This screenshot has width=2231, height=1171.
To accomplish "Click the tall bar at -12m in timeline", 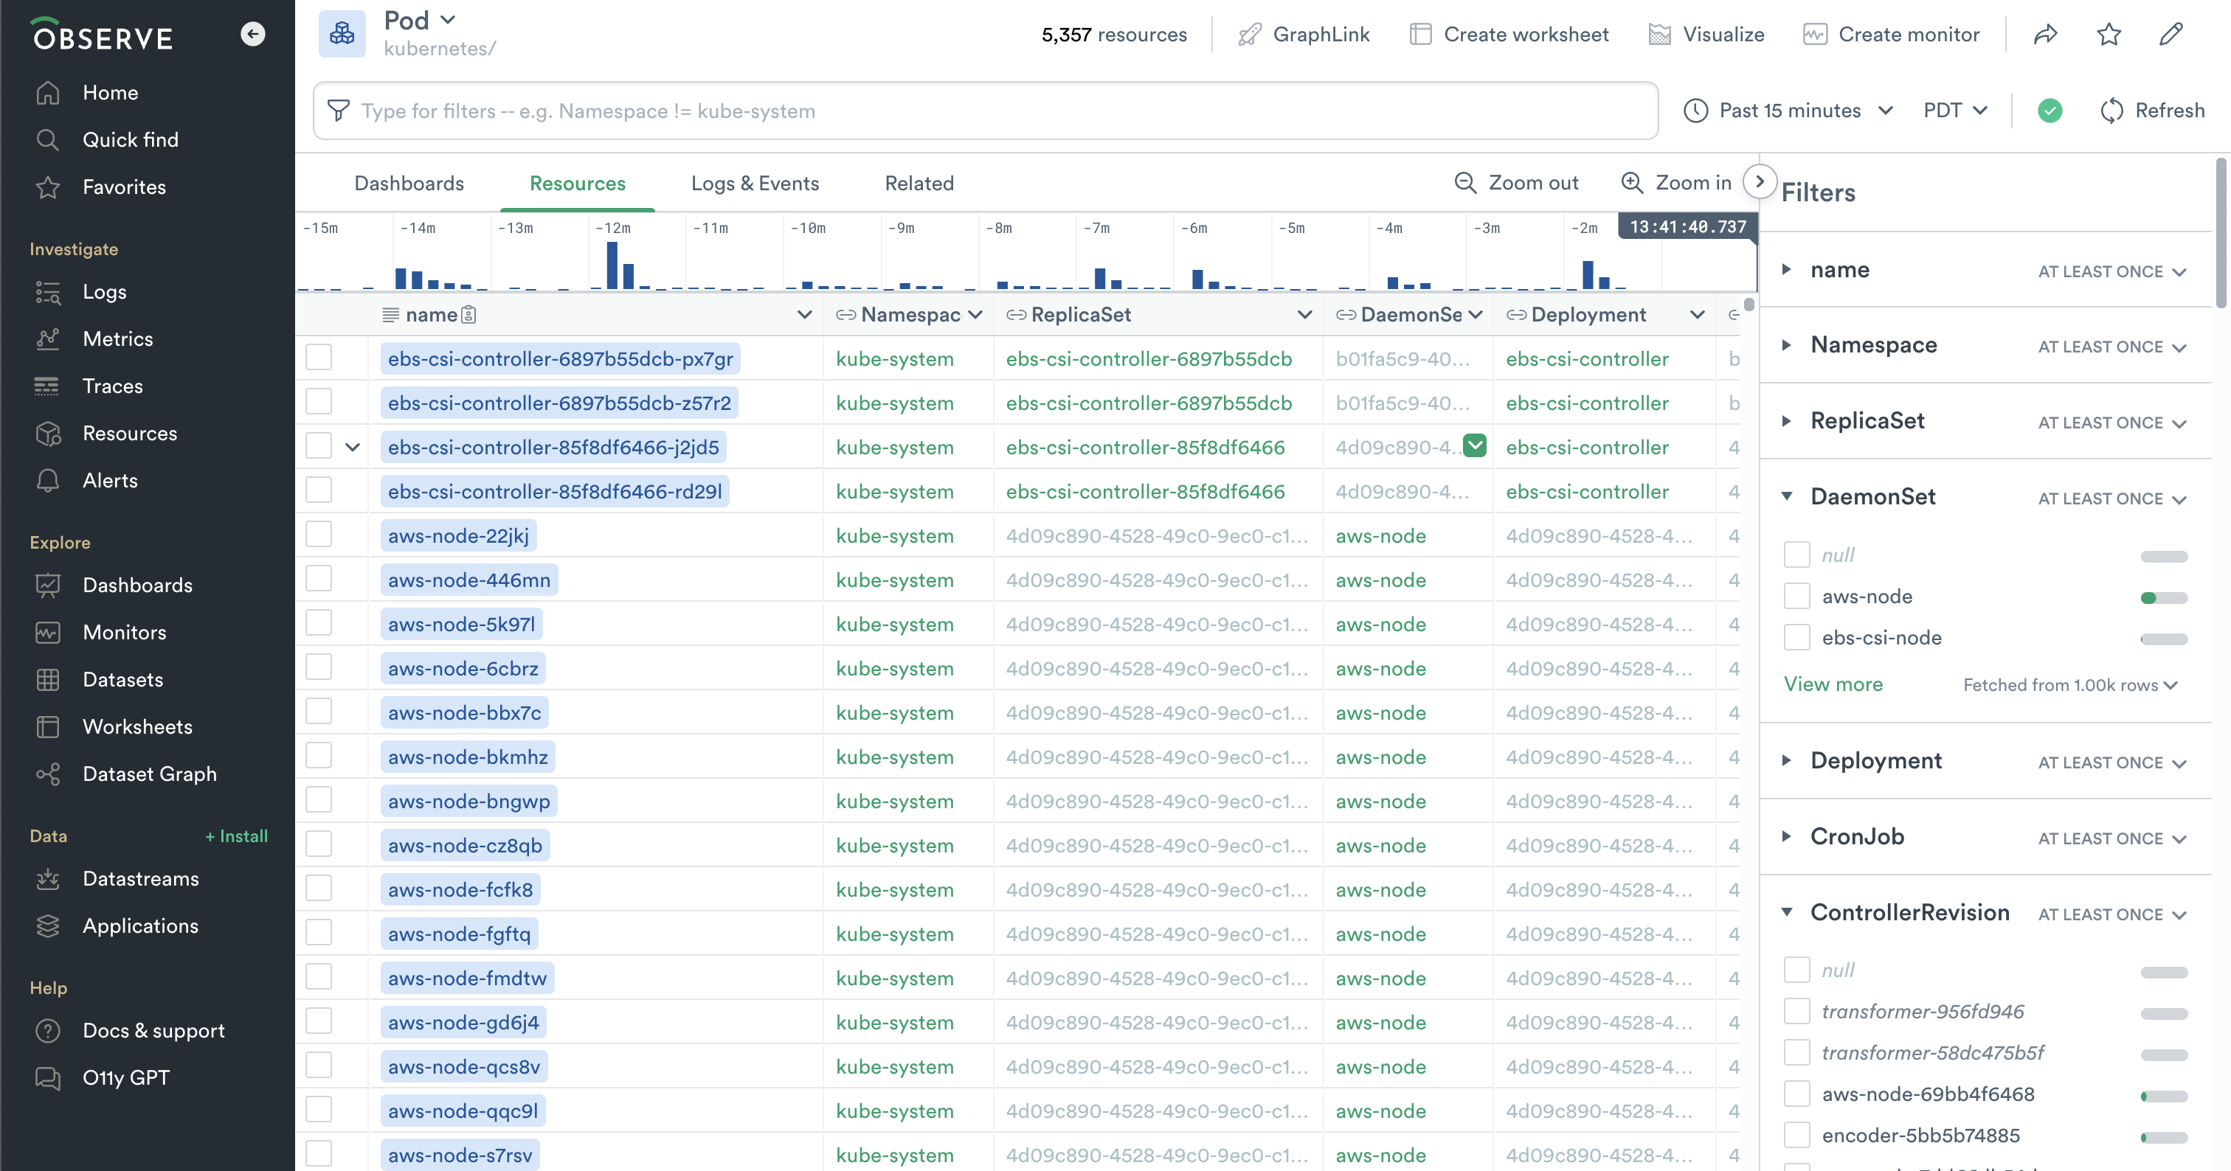I will tap(612, 265).
